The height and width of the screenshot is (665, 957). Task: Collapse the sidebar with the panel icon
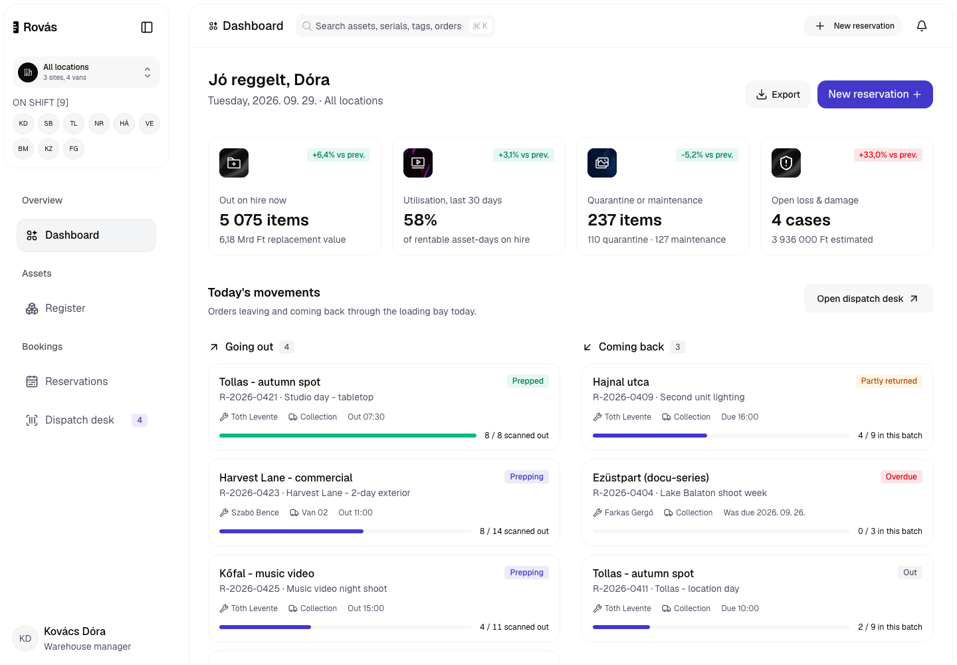point(147,27)
